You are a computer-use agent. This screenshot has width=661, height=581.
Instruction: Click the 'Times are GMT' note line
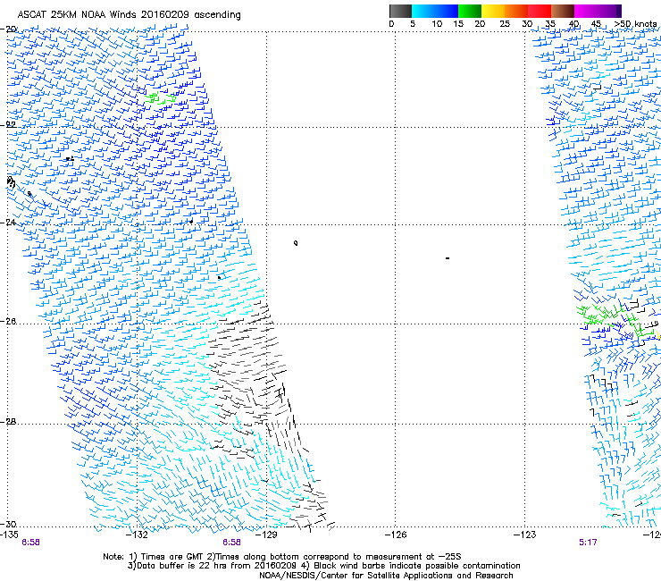pos(281,557)
